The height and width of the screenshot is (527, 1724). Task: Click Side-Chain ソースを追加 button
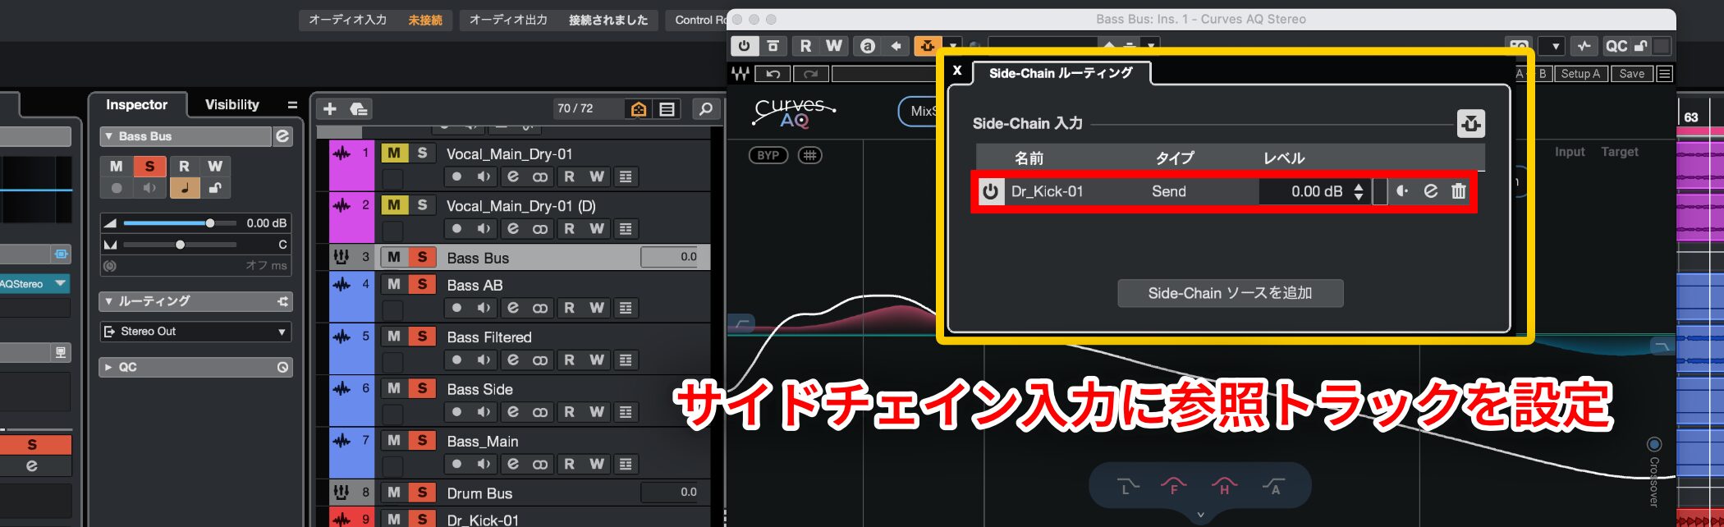pyautogui.click(x=1230, y=293)
